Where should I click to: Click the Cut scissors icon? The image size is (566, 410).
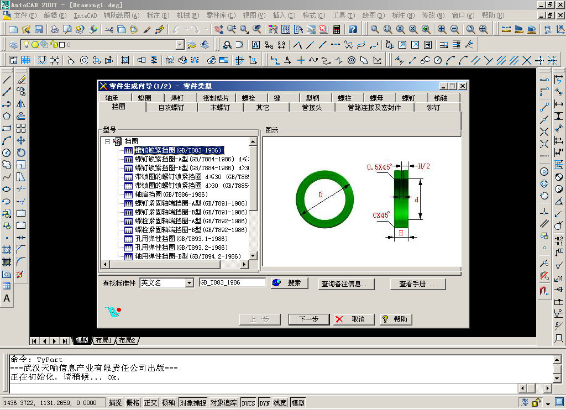pyautogui.click(x=109, y=29)
